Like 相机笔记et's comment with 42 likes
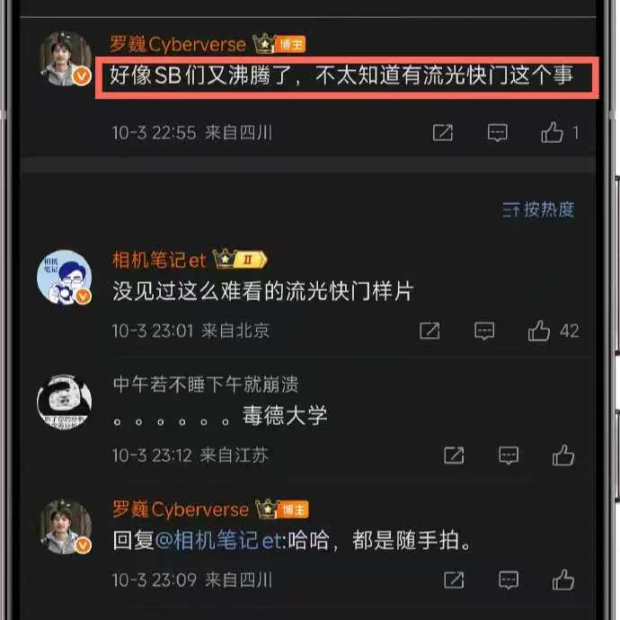The image size is (620, 620). click(x=539, y=331)
